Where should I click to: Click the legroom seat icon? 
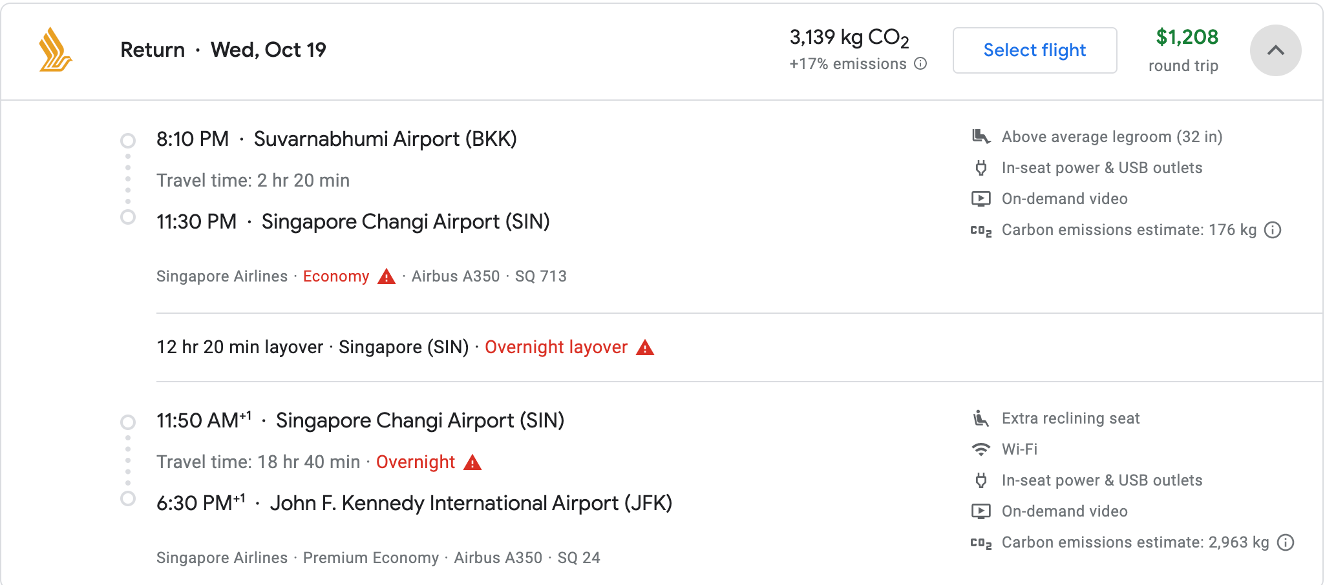980,137
